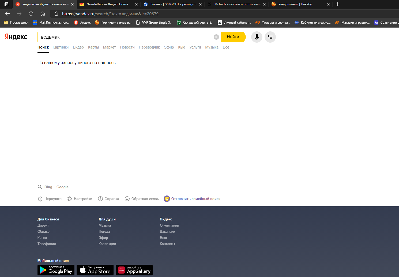This screenshot has height=277, width=399.
Task: Clear the search field with the X icon
Action: pyautogui.click(x=216, y=37)
